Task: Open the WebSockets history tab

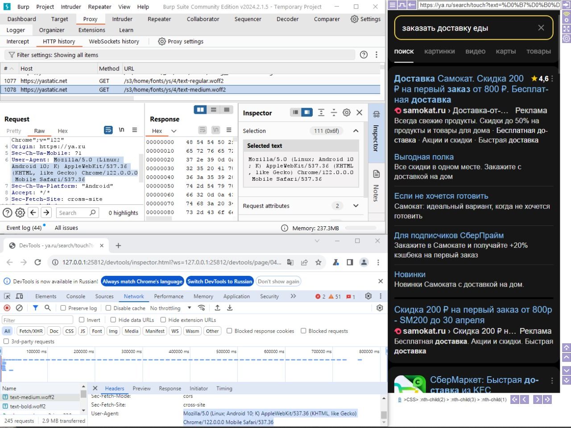Action: (x=114, y=42)
